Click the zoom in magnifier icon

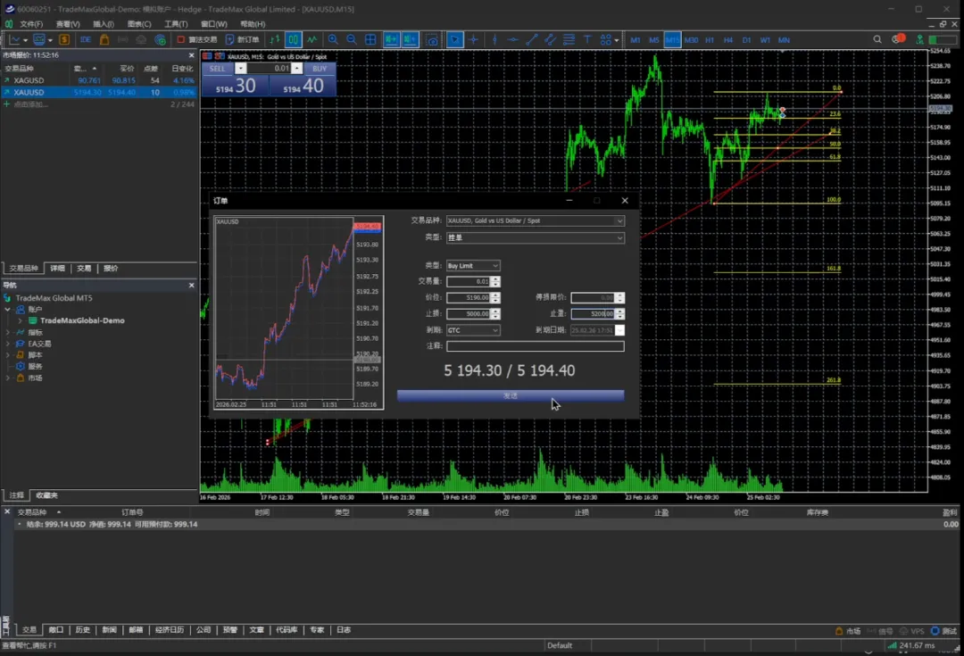pos(333,40)
